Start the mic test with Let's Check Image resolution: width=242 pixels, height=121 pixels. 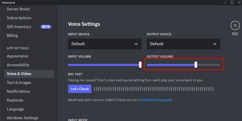coord(80,89)
